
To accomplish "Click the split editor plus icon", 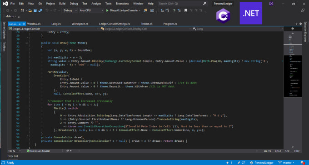I will coord(293,29).
